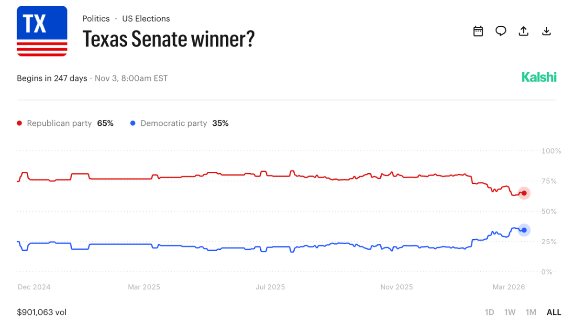Select the red Republican party legend dot
The image size is (574, 323).
point(19,123)
